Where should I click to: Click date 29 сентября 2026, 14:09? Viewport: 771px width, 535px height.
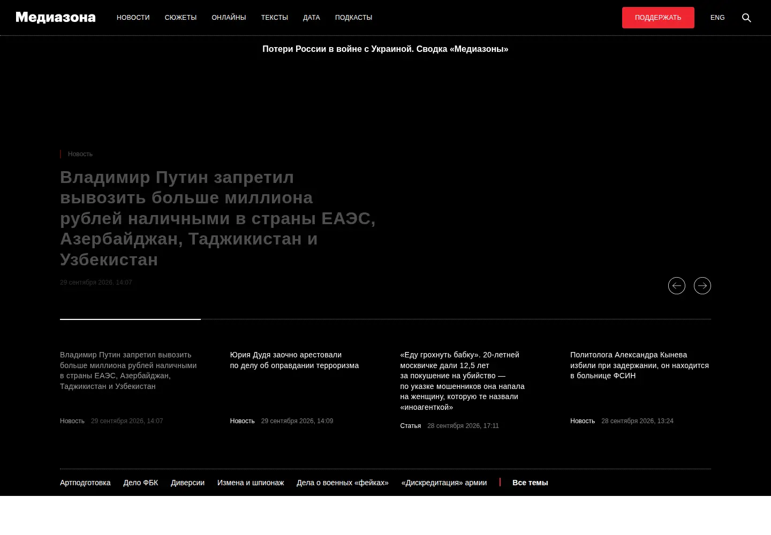[x=297, y=421]
